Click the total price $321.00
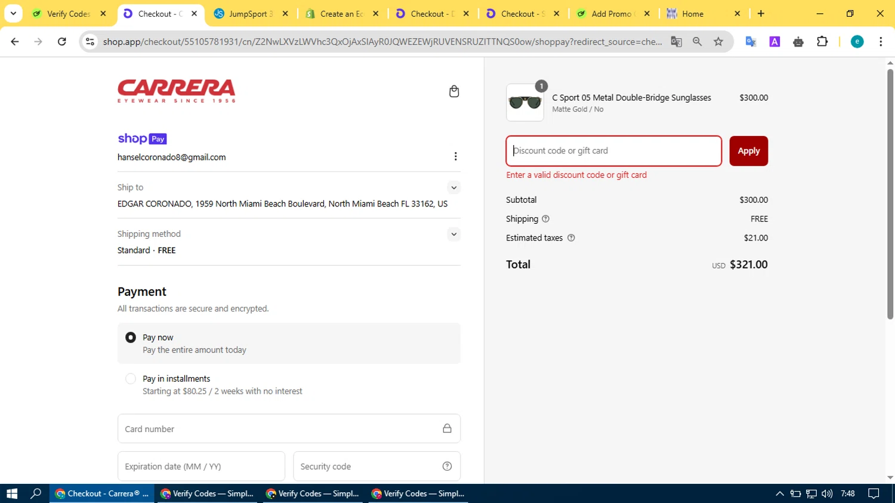Image resolution: width=895 pixels, height=503 pixels. [x=749, y=264]
